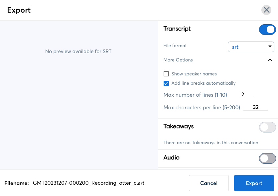This screenshot has width=278, height=196.
Task: Toggle off the Transcript export switch
Action: (x=267, y=29)
